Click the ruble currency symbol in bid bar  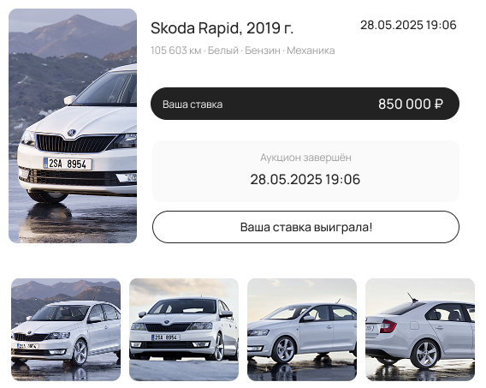(438, 104)
